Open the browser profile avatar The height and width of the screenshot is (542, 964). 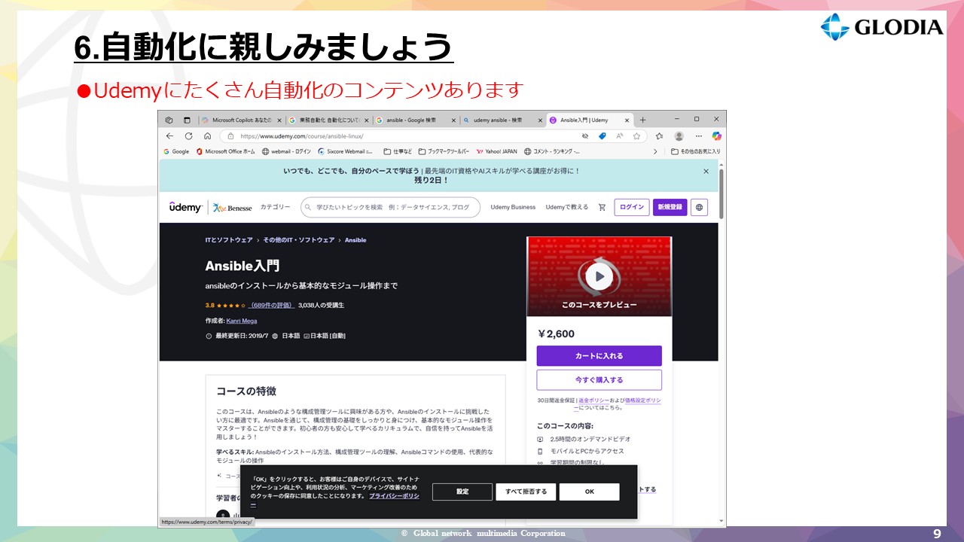[679, 136]
